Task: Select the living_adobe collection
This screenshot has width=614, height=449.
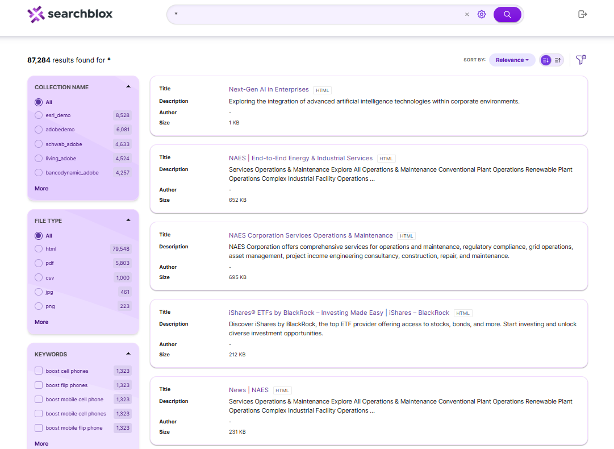Action: (x=39, y=158)
